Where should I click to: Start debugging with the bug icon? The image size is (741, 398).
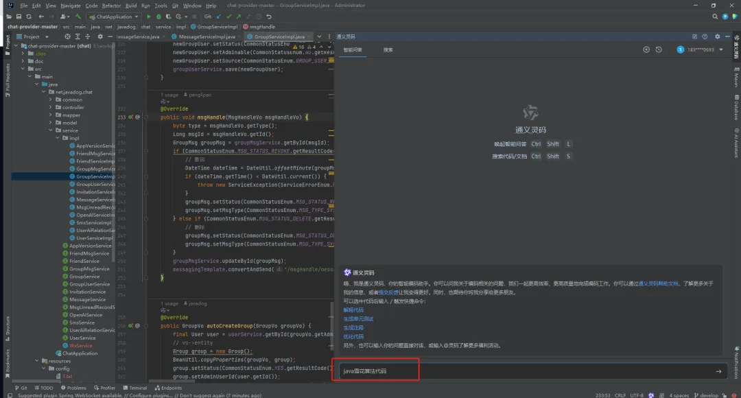pos(158,16)
